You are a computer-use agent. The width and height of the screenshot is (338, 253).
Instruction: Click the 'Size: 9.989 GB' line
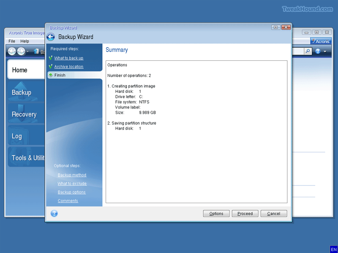tap(135, 113)
